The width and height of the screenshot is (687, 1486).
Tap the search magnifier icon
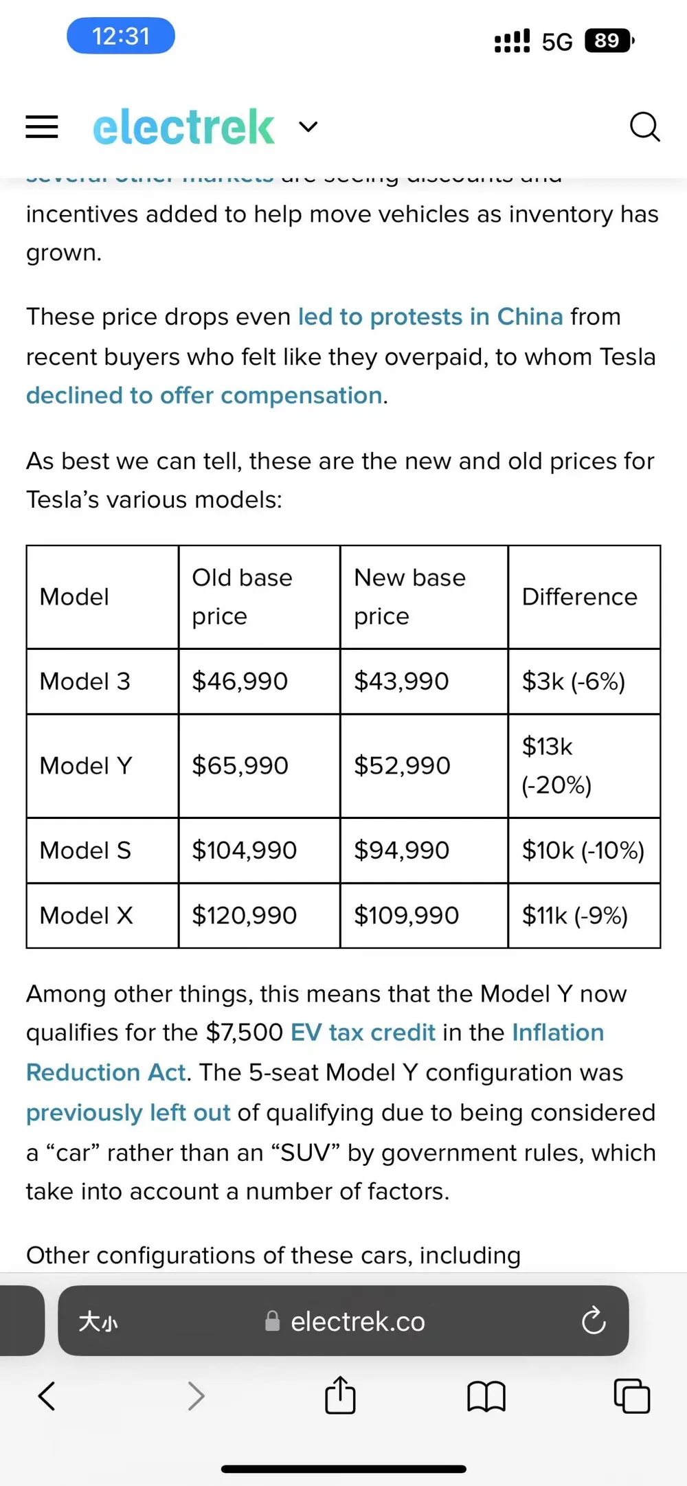644,127
